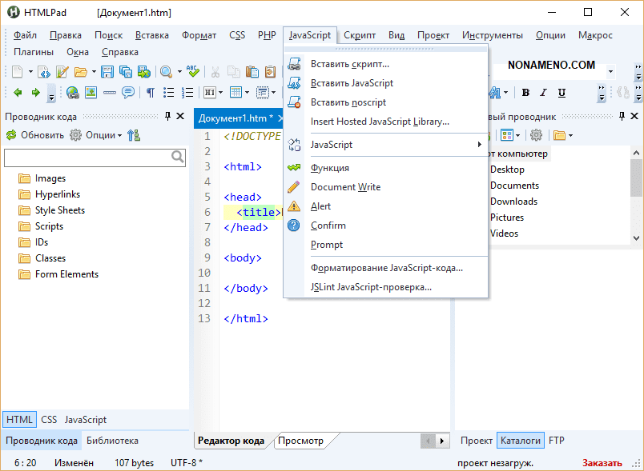Open the H1 heading dropdown arrow
The image size is (644, 471).
pyautogui.click(x=219, y=93)
